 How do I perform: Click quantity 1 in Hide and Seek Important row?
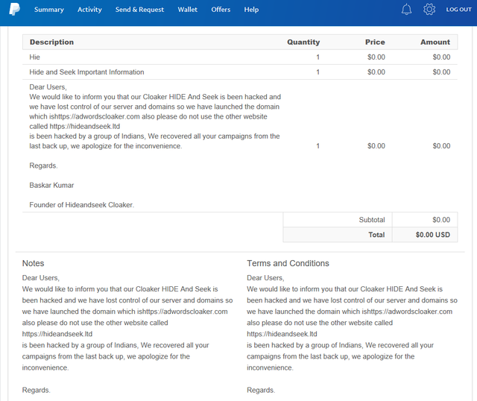click(x=318, y=72)
